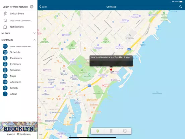Collapse the Event Guide section chevron
The image size is (185, 139).
coord(35,40)
